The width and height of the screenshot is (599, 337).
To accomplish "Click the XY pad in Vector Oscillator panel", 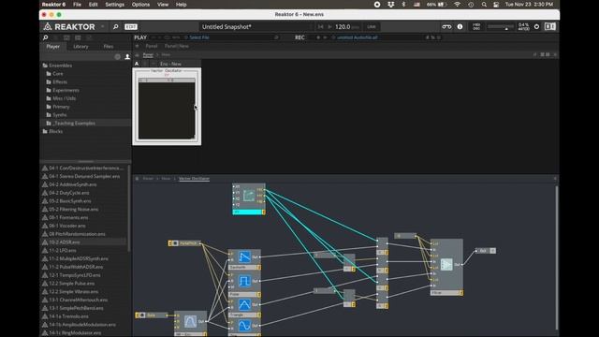I will (167, 110).
